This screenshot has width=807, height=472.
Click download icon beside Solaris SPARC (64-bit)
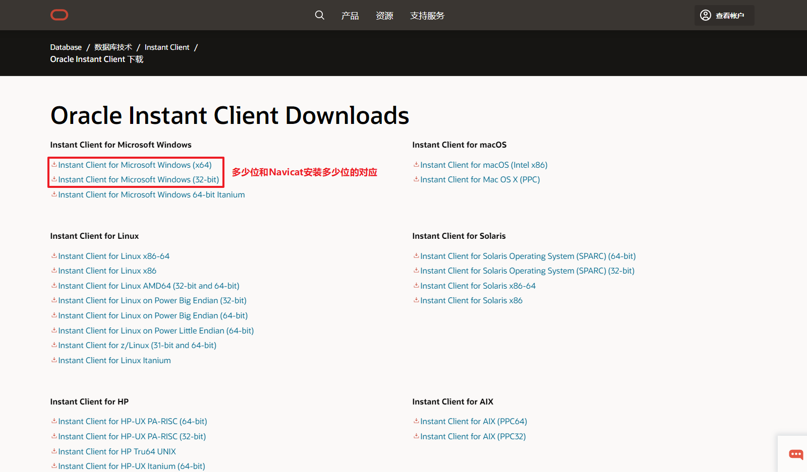(x=416, y=255)
